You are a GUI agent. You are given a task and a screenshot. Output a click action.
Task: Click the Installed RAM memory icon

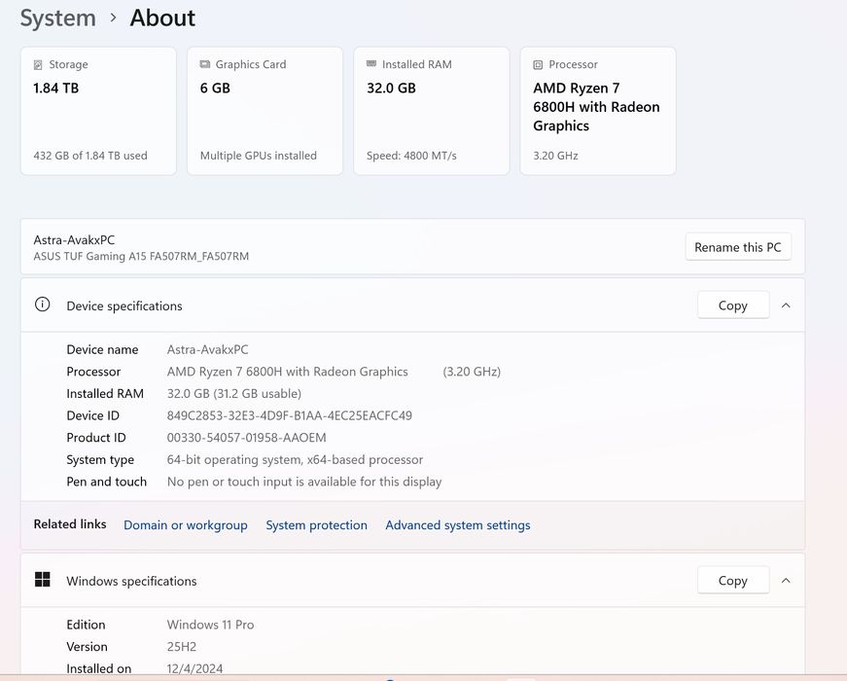371,65
